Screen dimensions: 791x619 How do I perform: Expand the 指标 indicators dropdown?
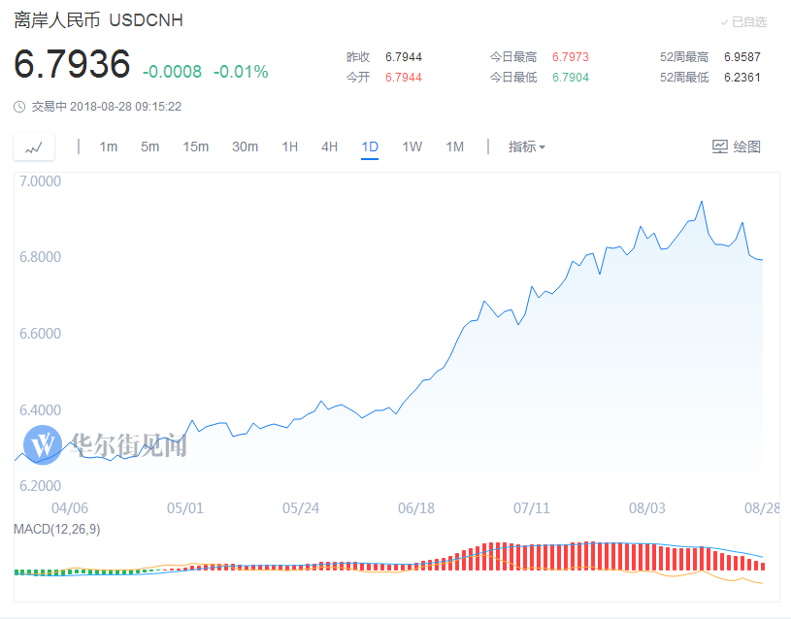coord(526,147)
